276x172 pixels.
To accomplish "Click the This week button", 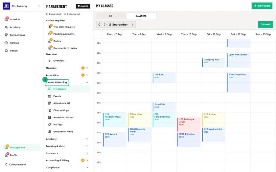I will tap(265, 24).
